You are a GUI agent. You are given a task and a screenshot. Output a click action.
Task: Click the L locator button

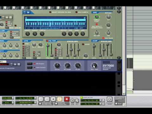coord(103,100)
